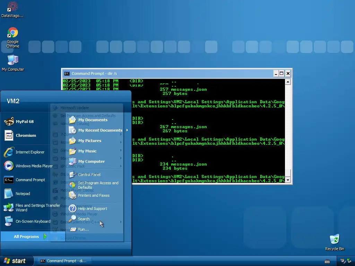This screenshot has width=355, height=266.
Task: Click the '257 messages.json' line in Command Prompt
Action: point(183,89)
